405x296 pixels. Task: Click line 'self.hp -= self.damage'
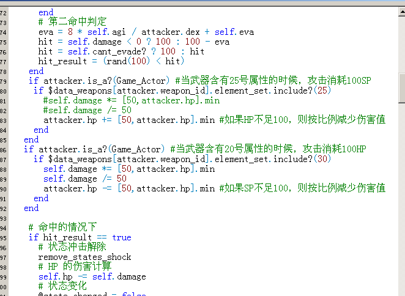[92, 276]
